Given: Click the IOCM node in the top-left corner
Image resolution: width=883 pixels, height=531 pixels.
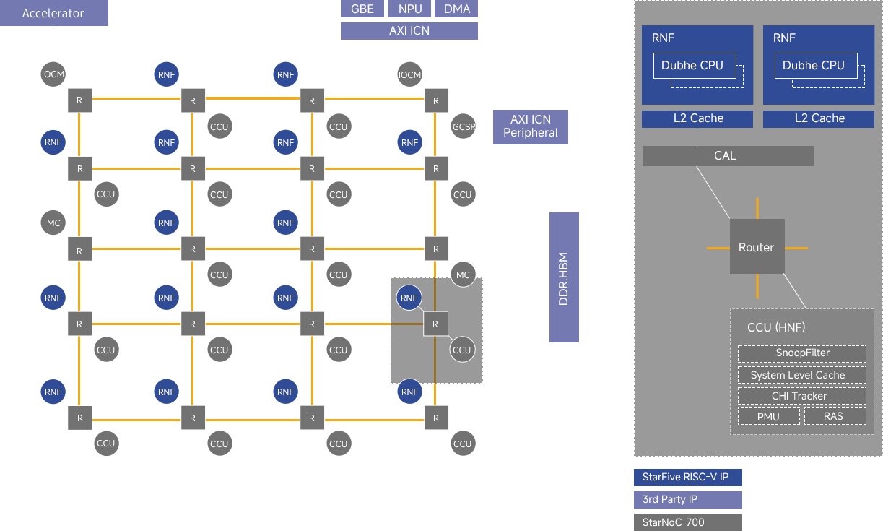Looking at the screenshot, I should click(x=53, y=74).
